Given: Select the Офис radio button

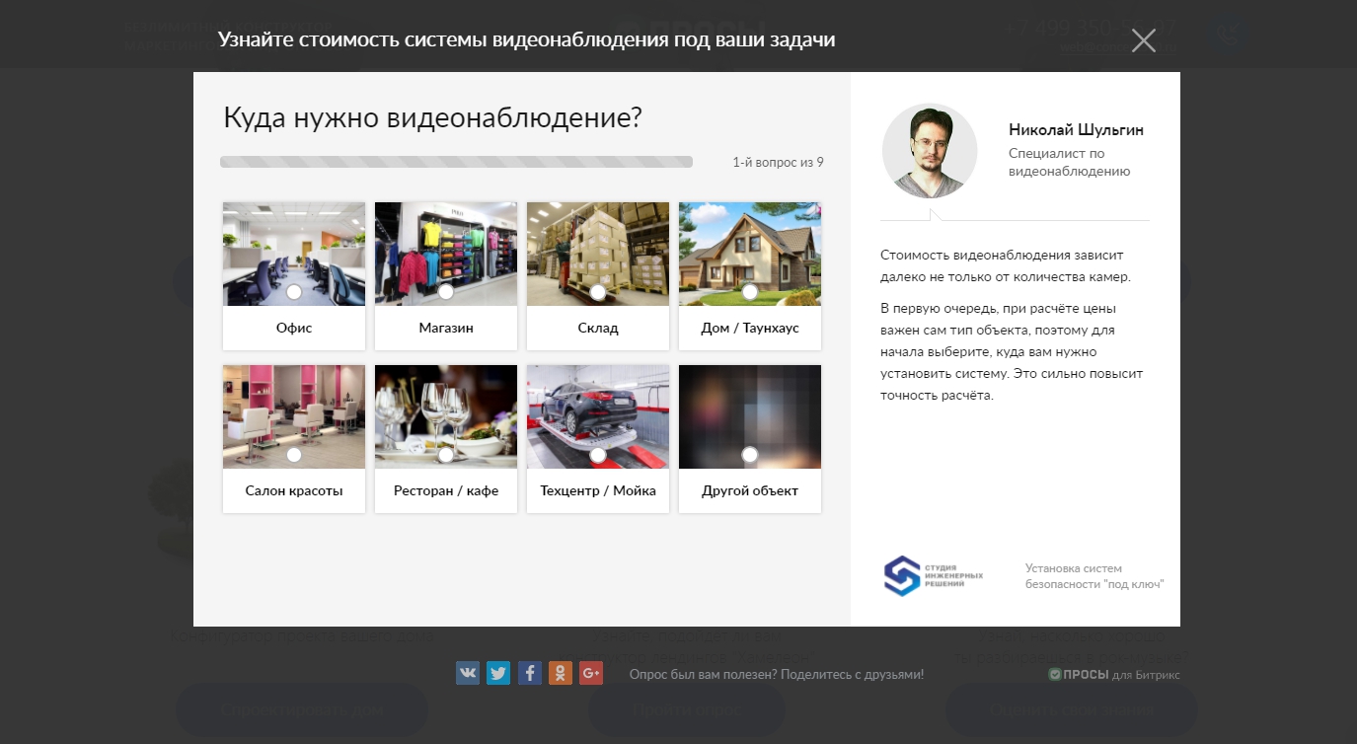Looking at the screenshot, I should pos(294,292).
